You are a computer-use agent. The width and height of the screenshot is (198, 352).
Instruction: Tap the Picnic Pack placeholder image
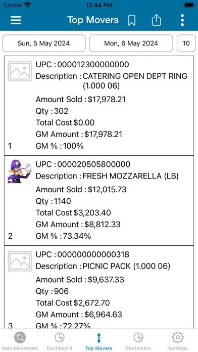point(20,261)
